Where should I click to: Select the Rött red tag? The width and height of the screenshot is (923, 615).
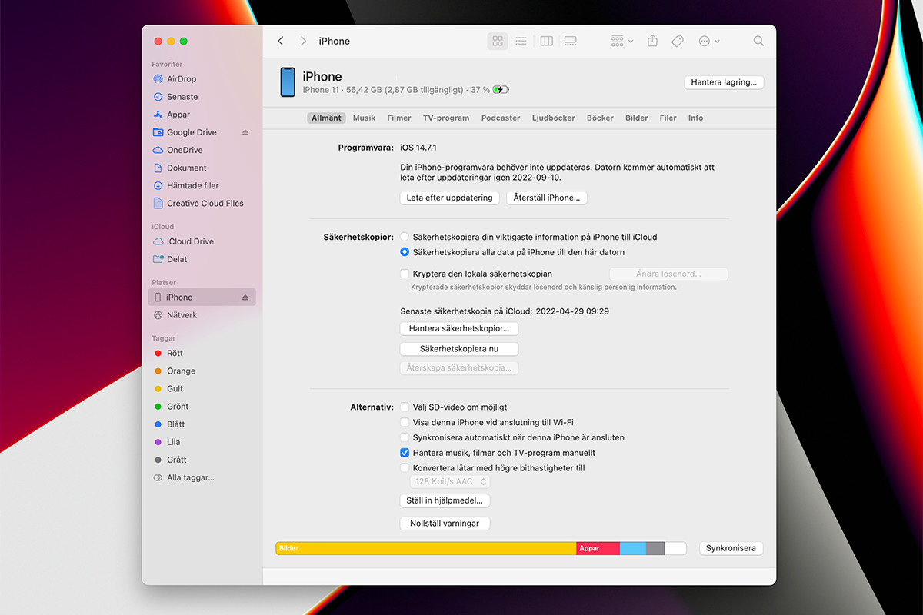coord(175,353)
